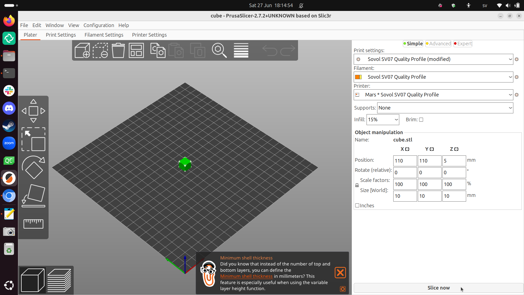Open the Configuration menu

point(99,25)
